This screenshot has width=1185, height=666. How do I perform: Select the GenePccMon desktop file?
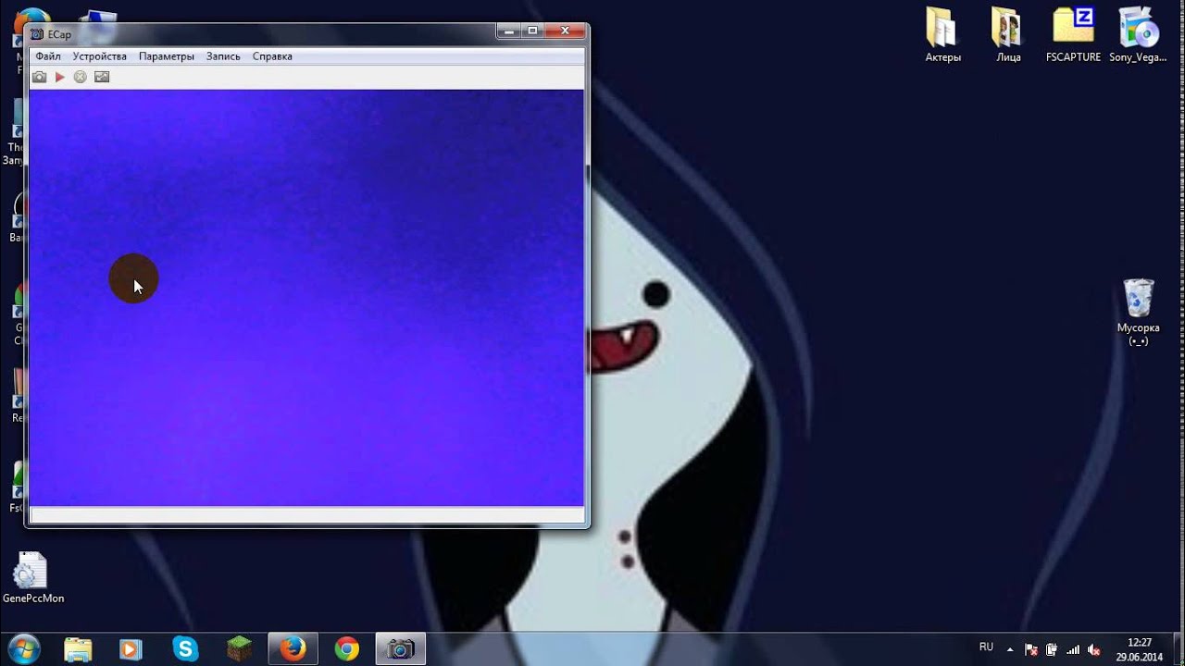[33, 578]
